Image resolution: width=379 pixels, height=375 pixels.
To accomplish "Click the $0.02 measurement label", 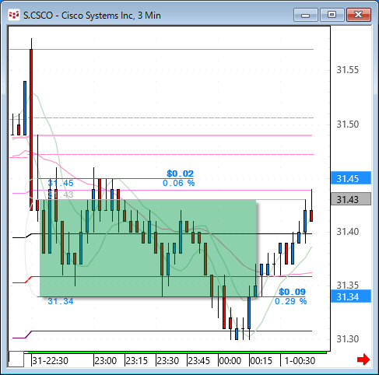I will [180, 173].
